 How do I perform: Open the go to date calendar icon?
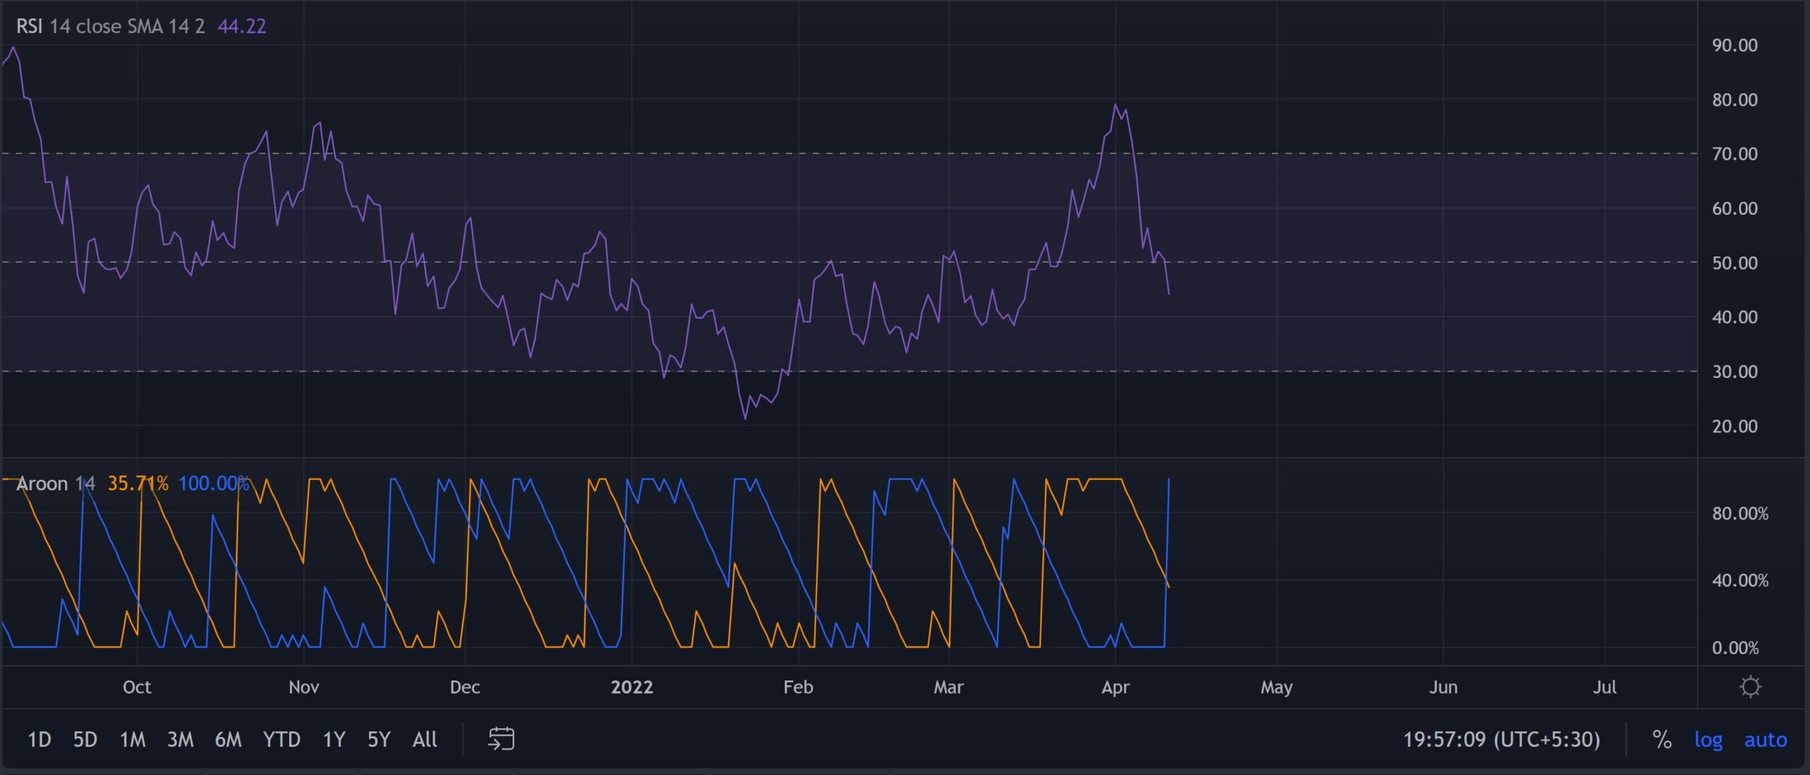click(x=501, y=739)
